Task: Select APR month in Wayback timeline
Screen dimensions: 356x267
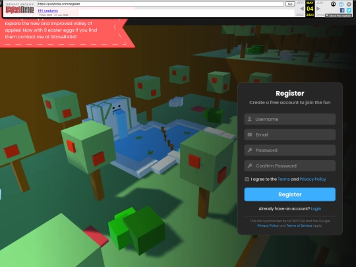Action: 300,3
